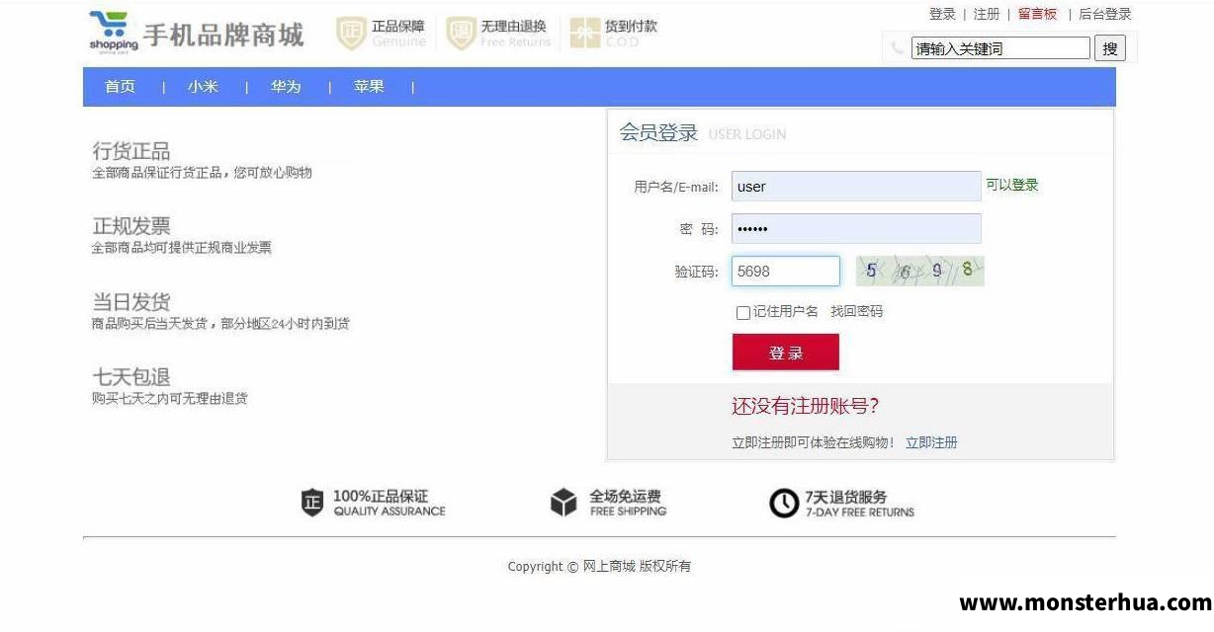Viewport: 1214px width, 632px height.
Task: Open the 留言板 link at top
Action: (x=1037, y=14)
